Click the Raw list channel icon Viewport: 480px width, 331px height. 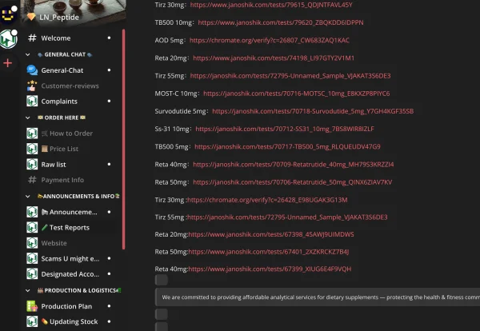point(32,165)
